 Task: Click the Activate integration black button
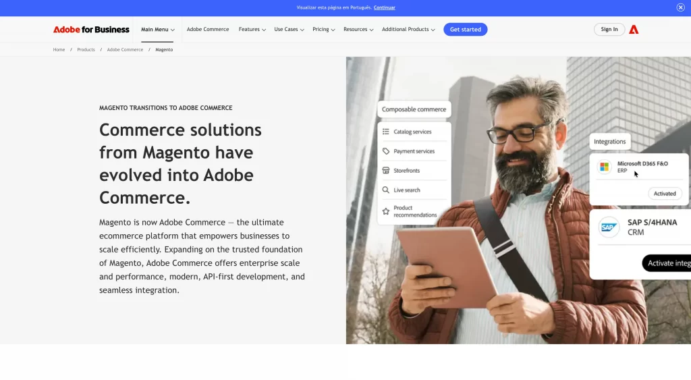[666, 263]
